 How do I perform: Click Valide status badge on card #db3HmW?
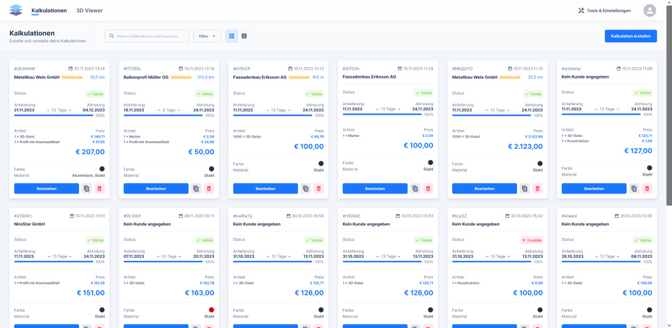coord(95,94)
